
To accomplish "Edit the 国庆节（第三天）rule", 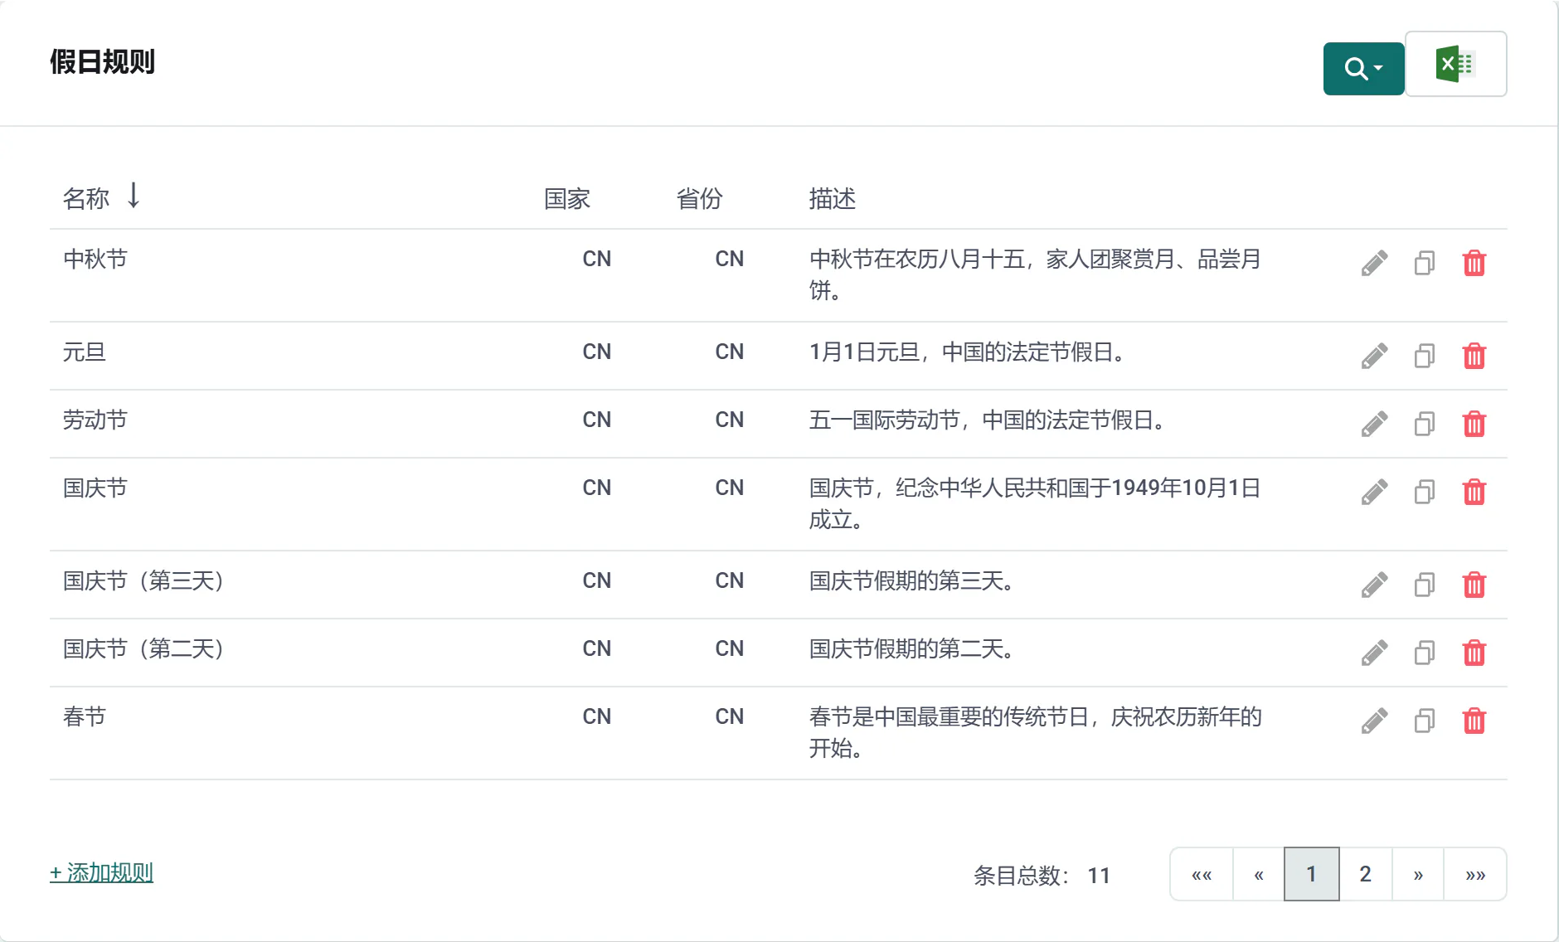I will [1374, 585].
